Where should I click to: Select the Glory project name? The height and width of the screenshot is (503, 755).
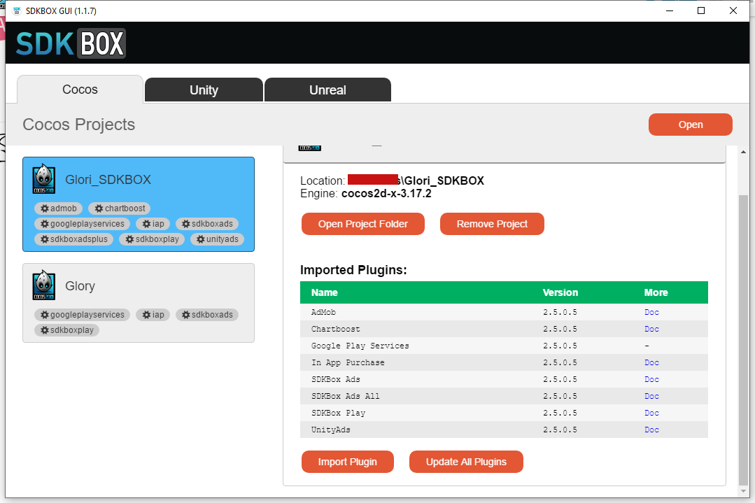pyautogui.click(x=80, y=286)
